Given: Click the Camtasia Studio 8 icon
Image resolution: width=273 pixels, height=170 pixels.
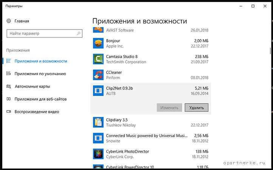Looking at the screenshot, I should [98, 59].
